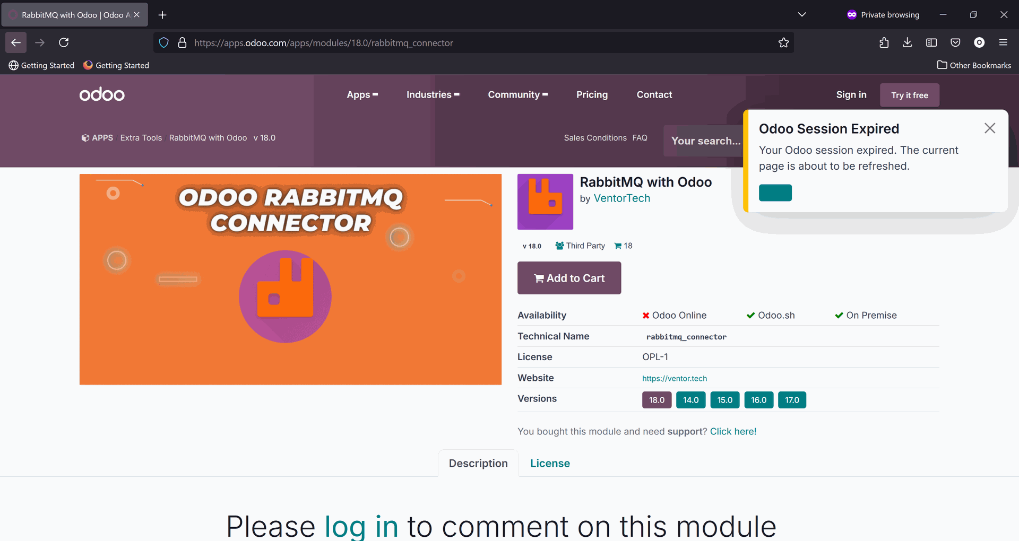Select version 18.0
The image size is (1019, 541).
(657, 400)
